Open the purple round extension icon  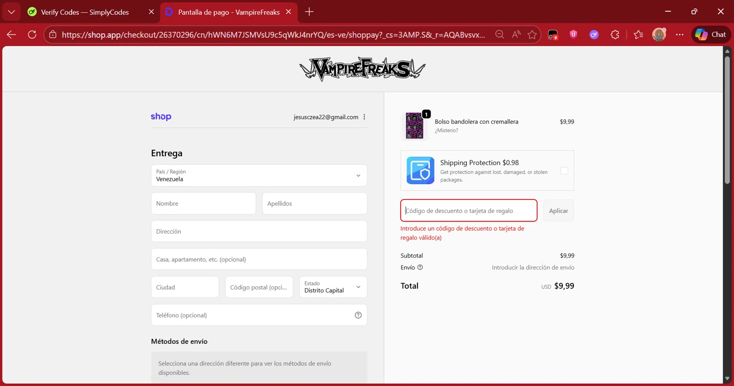[x=594, y=34]
